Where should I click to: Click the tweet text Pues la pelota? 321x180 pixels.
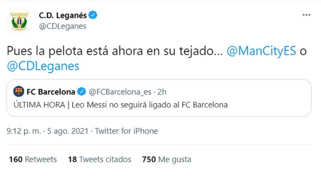click(115, 51)
